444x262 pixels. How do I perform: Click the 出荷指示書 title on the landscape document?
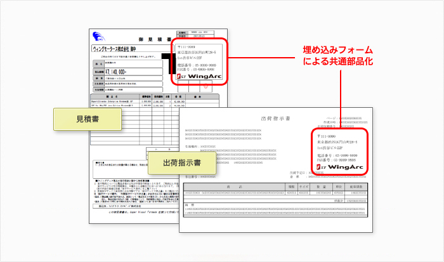click(275, 119)
